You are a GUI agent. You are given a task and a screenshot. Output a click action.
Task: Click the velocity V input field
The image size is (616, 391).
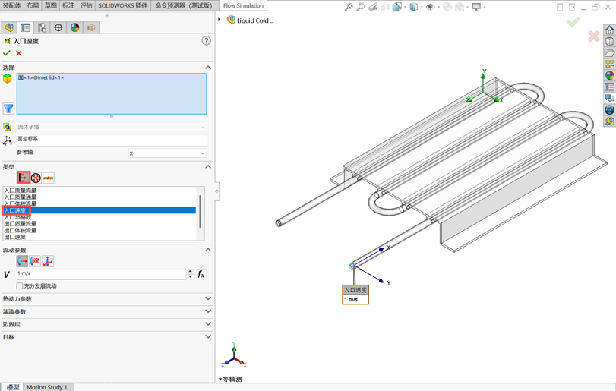point(101,273)
